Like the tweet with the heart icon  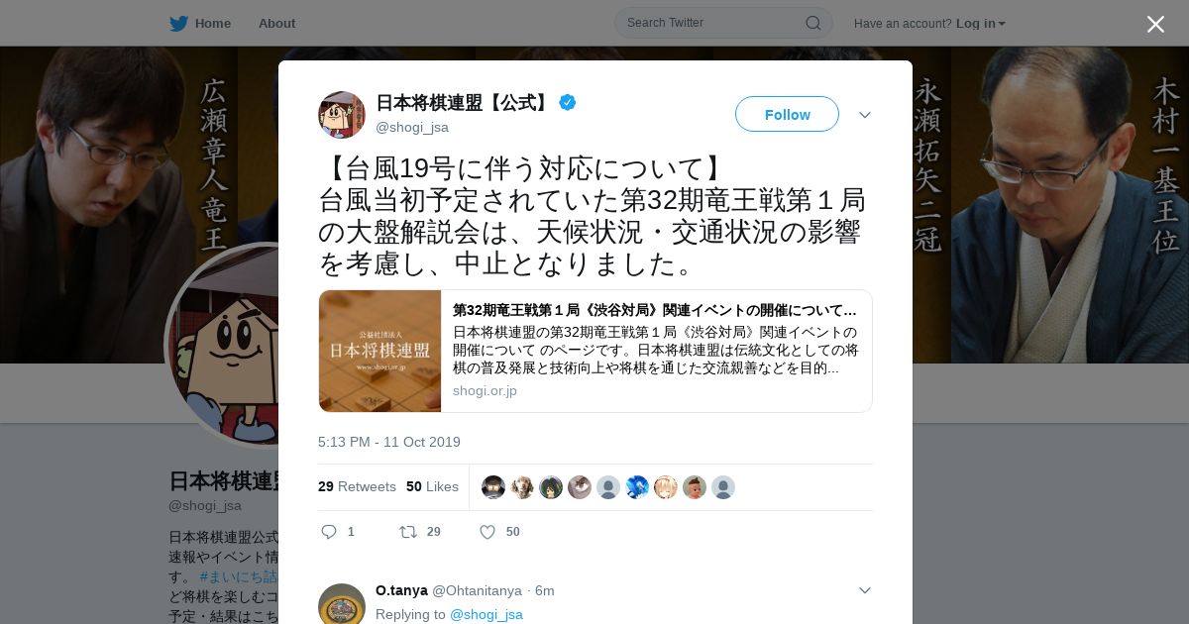coord(487,532)
